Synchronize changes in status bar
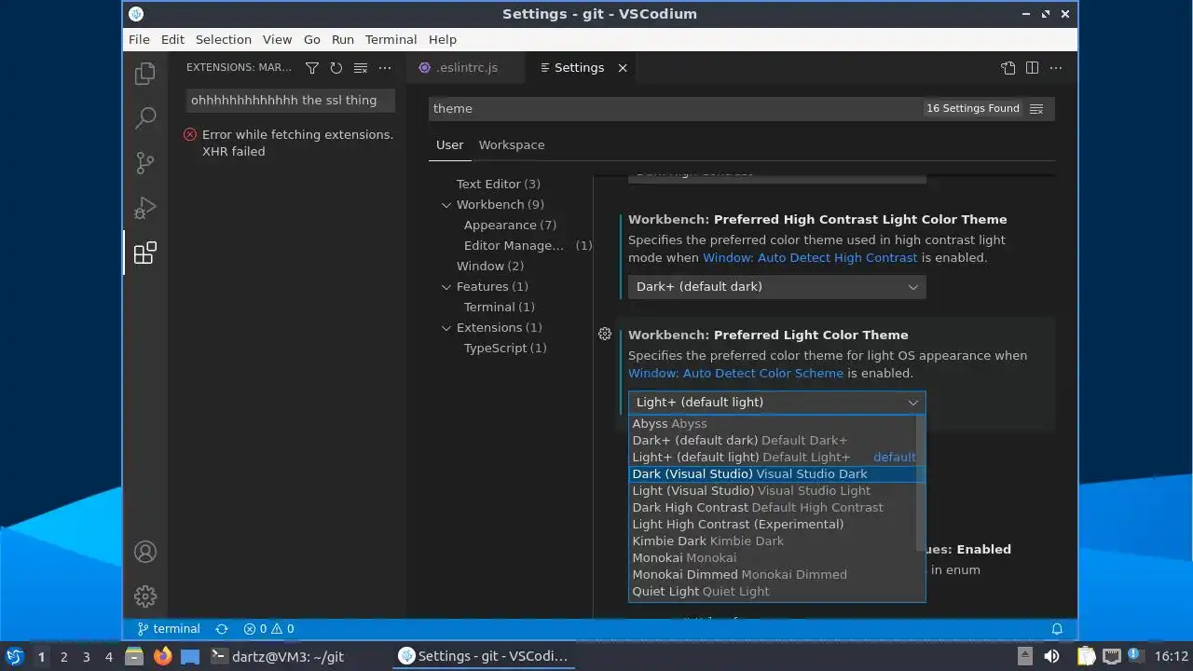Screen dimensions: 1193x671 [x=222, y=629]
